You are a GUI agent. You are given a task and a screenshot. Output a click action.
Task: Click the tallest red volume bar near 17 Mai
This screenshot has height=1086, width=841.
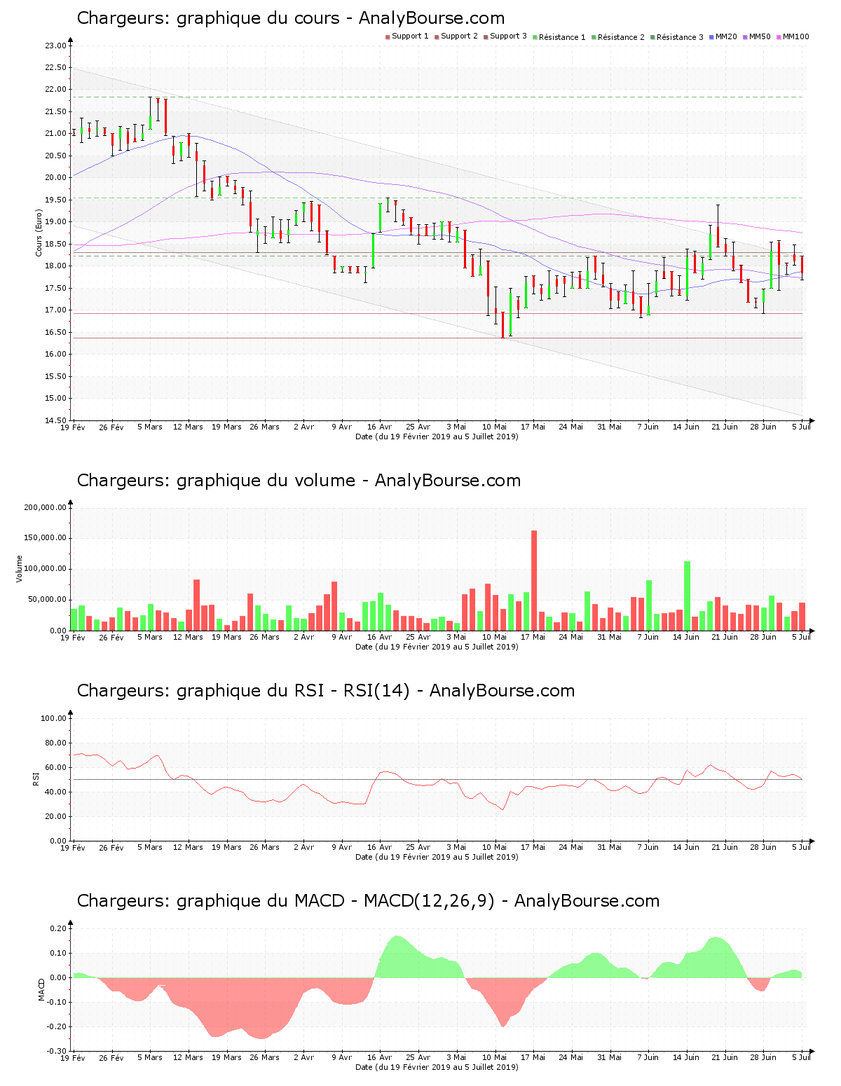click(x=534, y=580)
